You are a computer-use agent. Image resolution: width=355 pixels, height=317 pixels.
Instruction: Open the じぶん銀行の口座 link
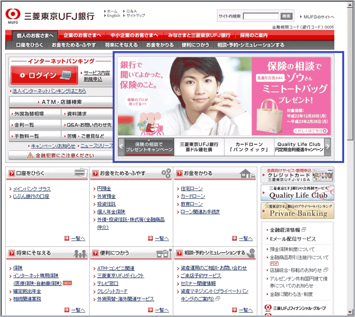click(x=31, y=196)
